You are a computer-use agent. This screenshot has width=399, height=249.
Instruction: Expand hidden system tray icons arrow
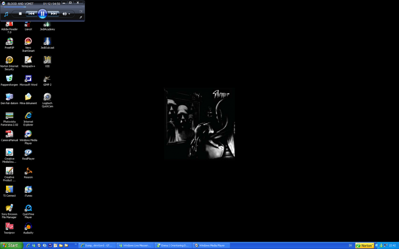(x=377, y=246)
